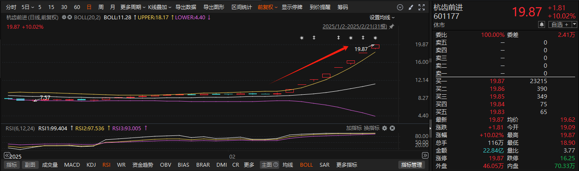Select WR sub-chart indicator
Viewport: 579px width, 171px height.
pyautogui.click(x=121, y=165)
